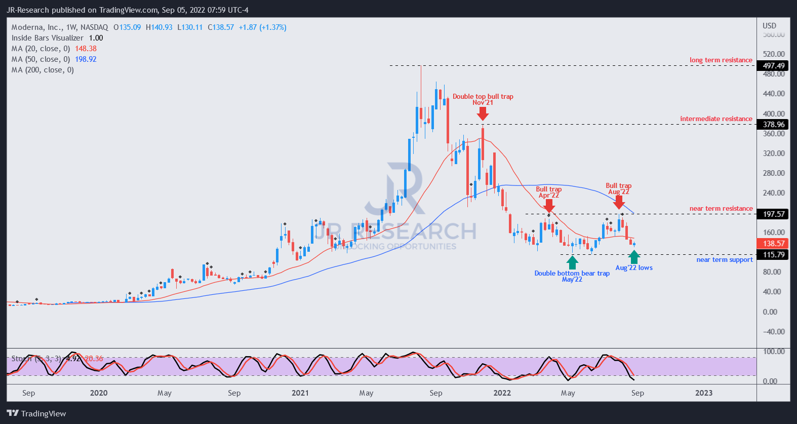This screenshot has width=797, height=424.
Task: Click the green arrow above 'Aug'22 lows'
Action: click(x=634, y=257)
